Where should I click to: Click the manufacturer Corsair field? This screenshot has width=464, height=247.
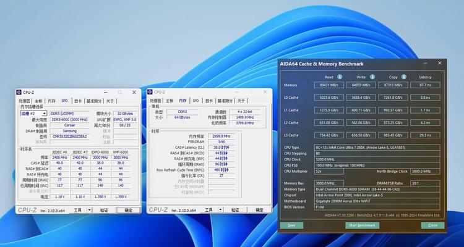(70, 125)
